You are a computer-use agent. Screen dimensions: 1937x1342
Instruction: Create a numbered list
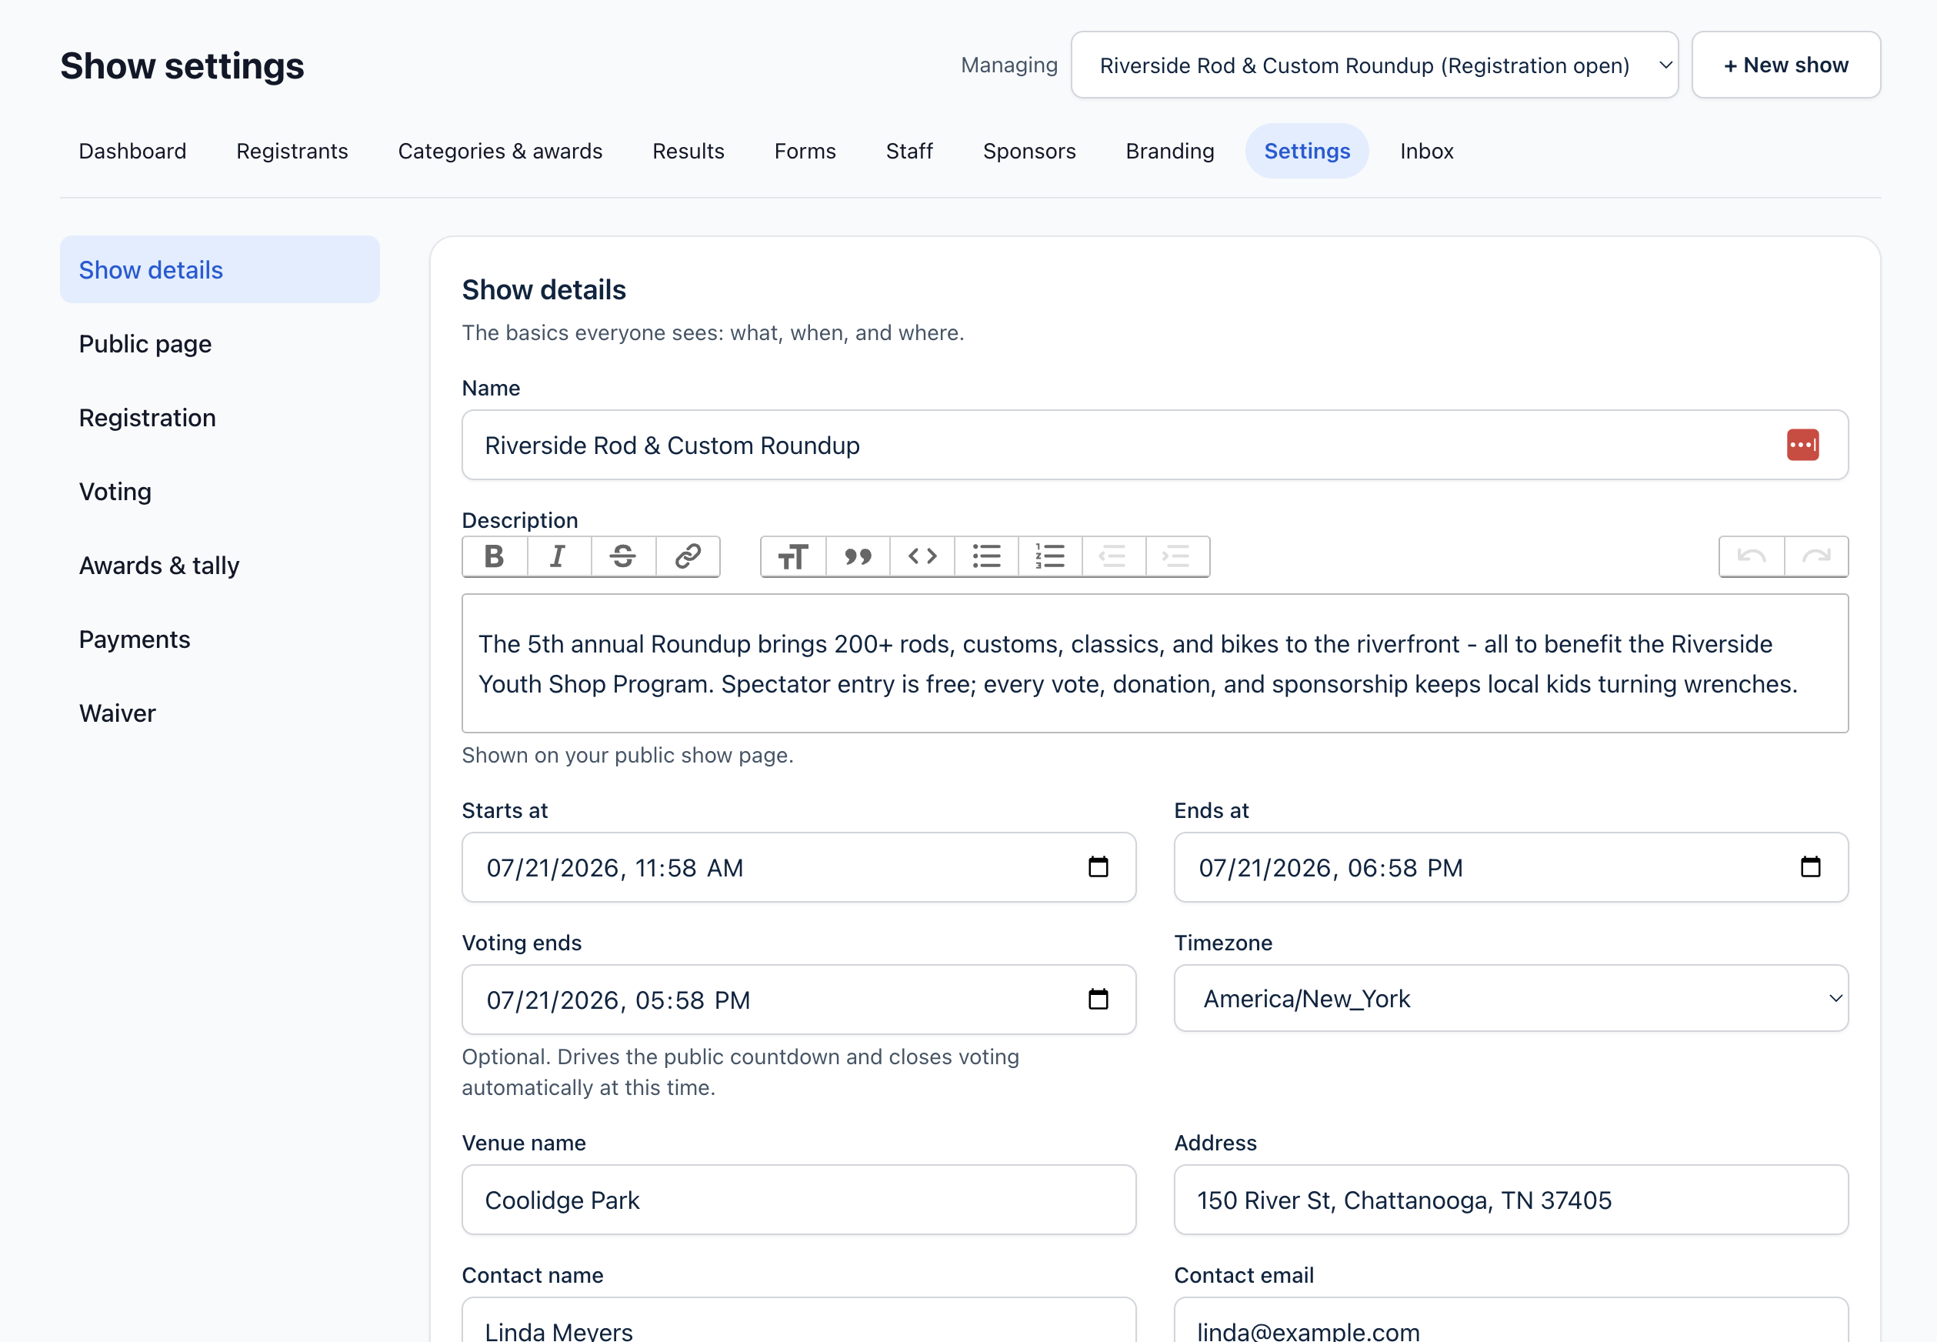click(1051, 556)
